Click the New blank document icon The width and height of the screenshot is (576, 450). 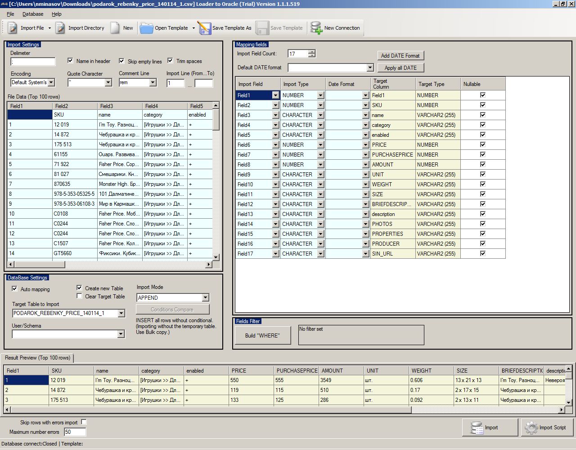pos(115,28)
